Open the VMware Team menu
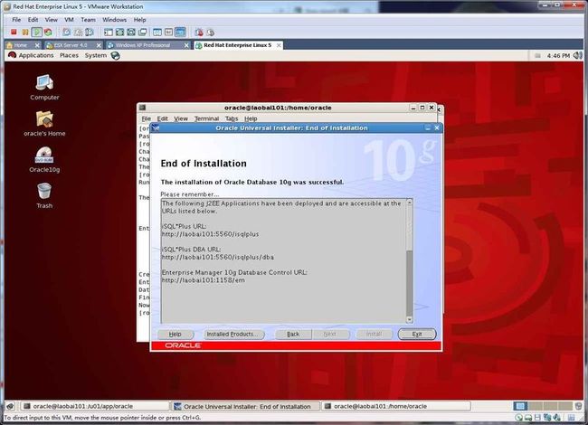 pyautogui.click(x=88, y=20)
